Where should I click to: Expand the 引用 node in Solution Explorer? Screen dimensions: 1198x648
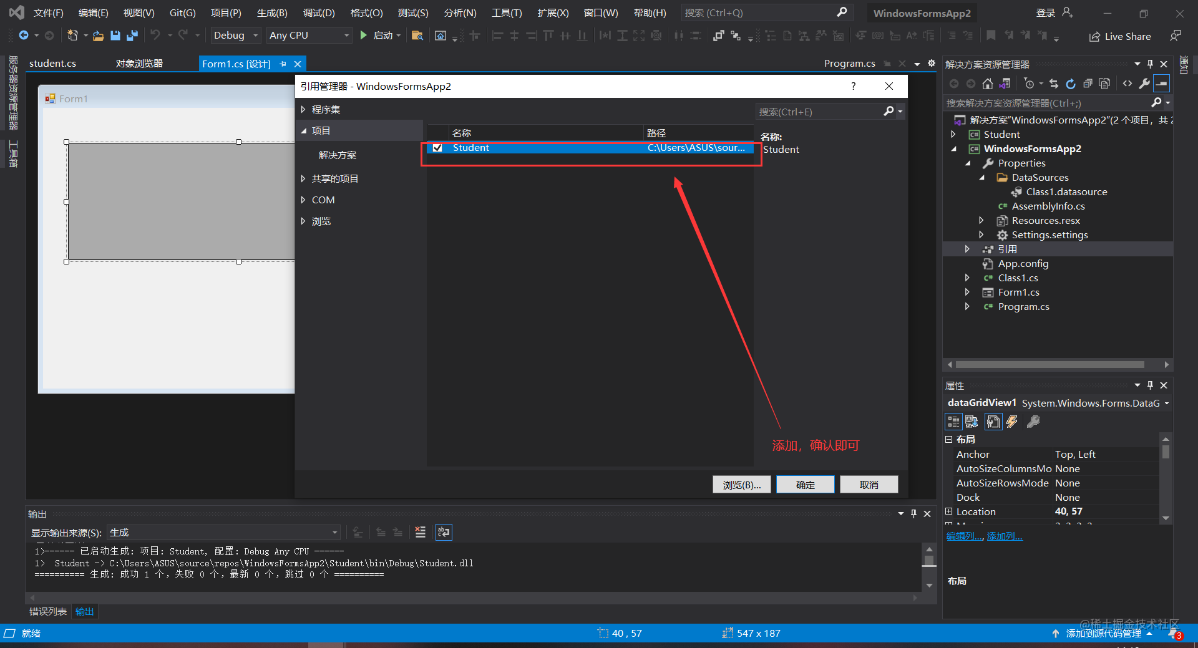click(x=967, y=249)
